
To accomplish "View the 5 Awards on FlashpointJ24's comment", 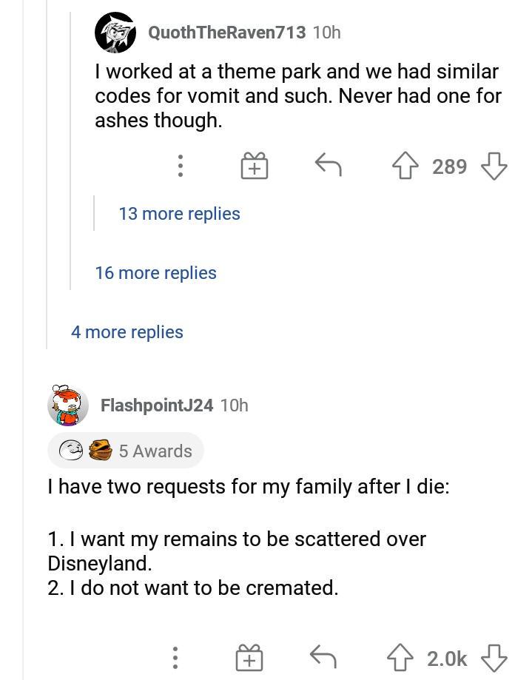I will coord(126,451).
